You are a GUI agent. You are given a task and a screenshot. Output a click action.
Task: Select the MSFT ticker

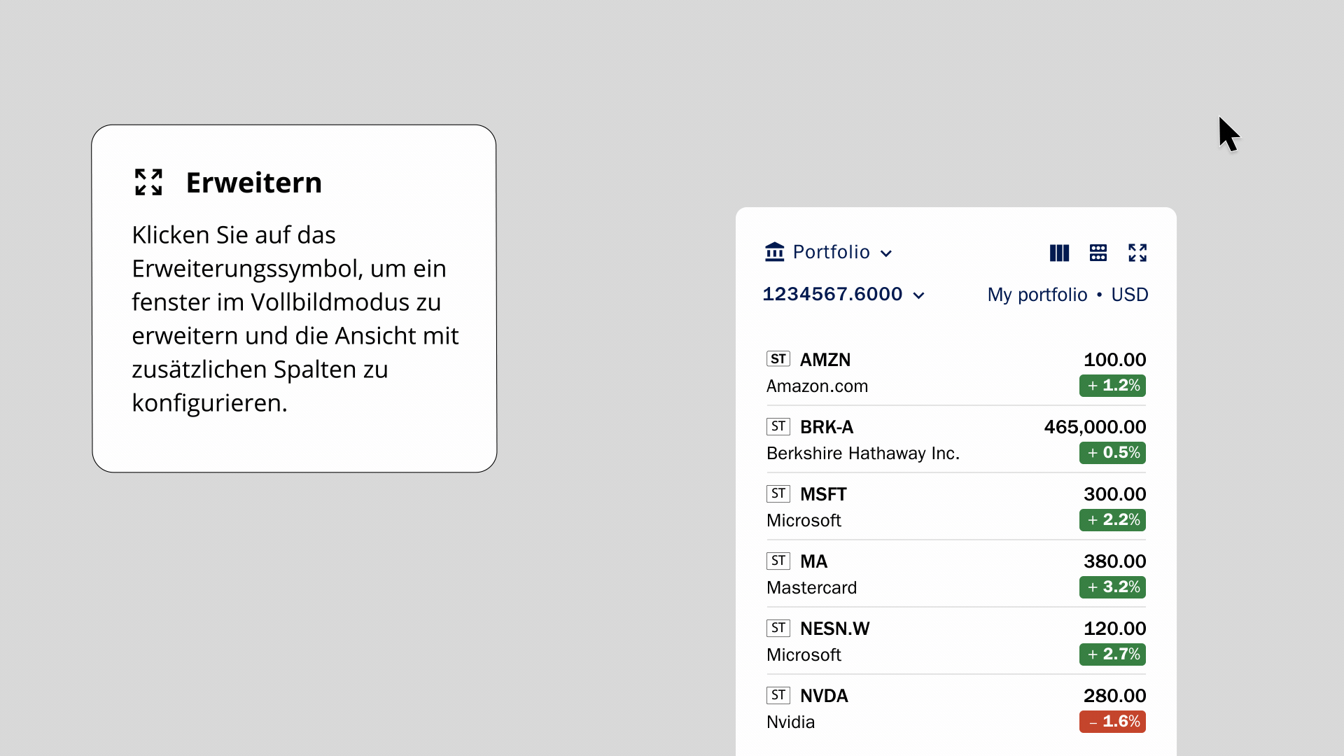823,494
